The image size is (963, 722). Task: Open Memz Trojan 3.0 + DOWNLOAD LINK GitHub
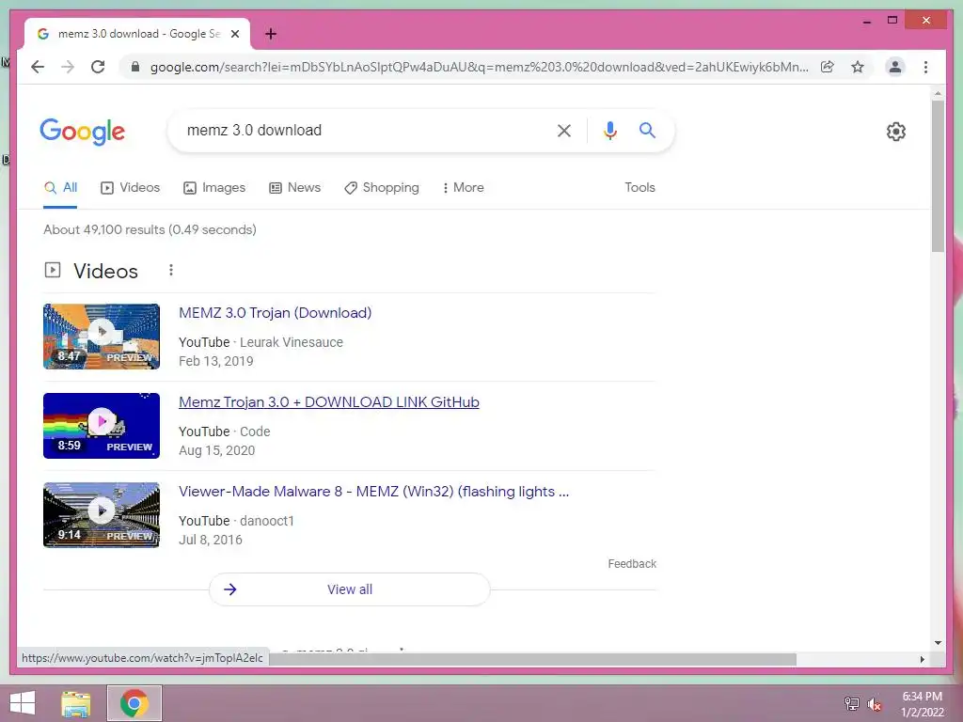[328, 402]
